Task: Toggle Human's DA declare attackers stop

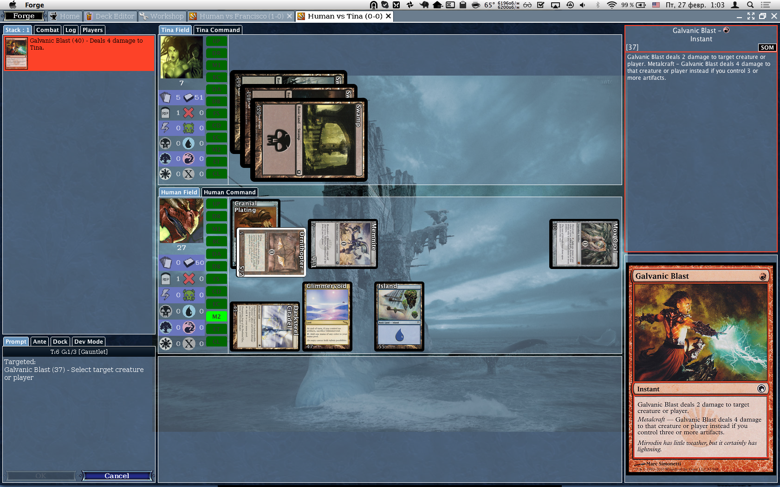Action: tap(216, 254)
